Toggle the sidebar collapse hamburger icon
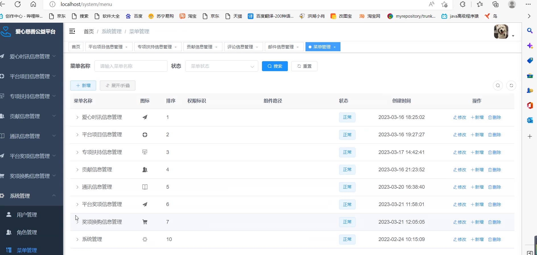Viewport: 537px width, 255px height. coord(72,31)
